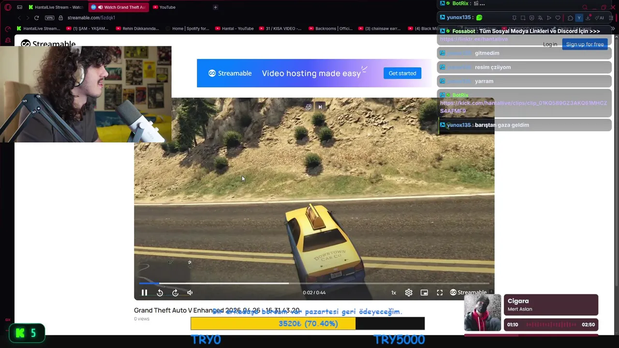This screenshot has height=348, width=619.
Task: Open ŞAM - YAŞAM bookmark
Action: (88, 29)
